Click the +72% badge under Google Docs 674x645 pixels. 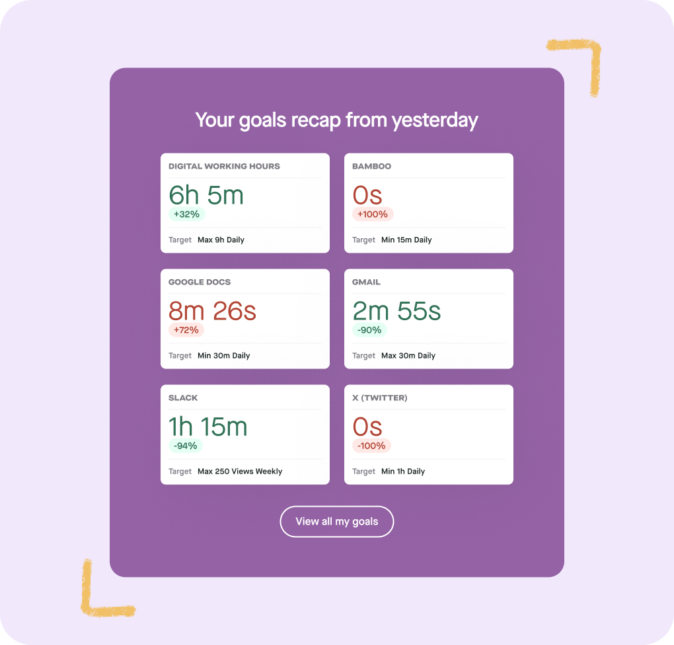click(186, 329)
